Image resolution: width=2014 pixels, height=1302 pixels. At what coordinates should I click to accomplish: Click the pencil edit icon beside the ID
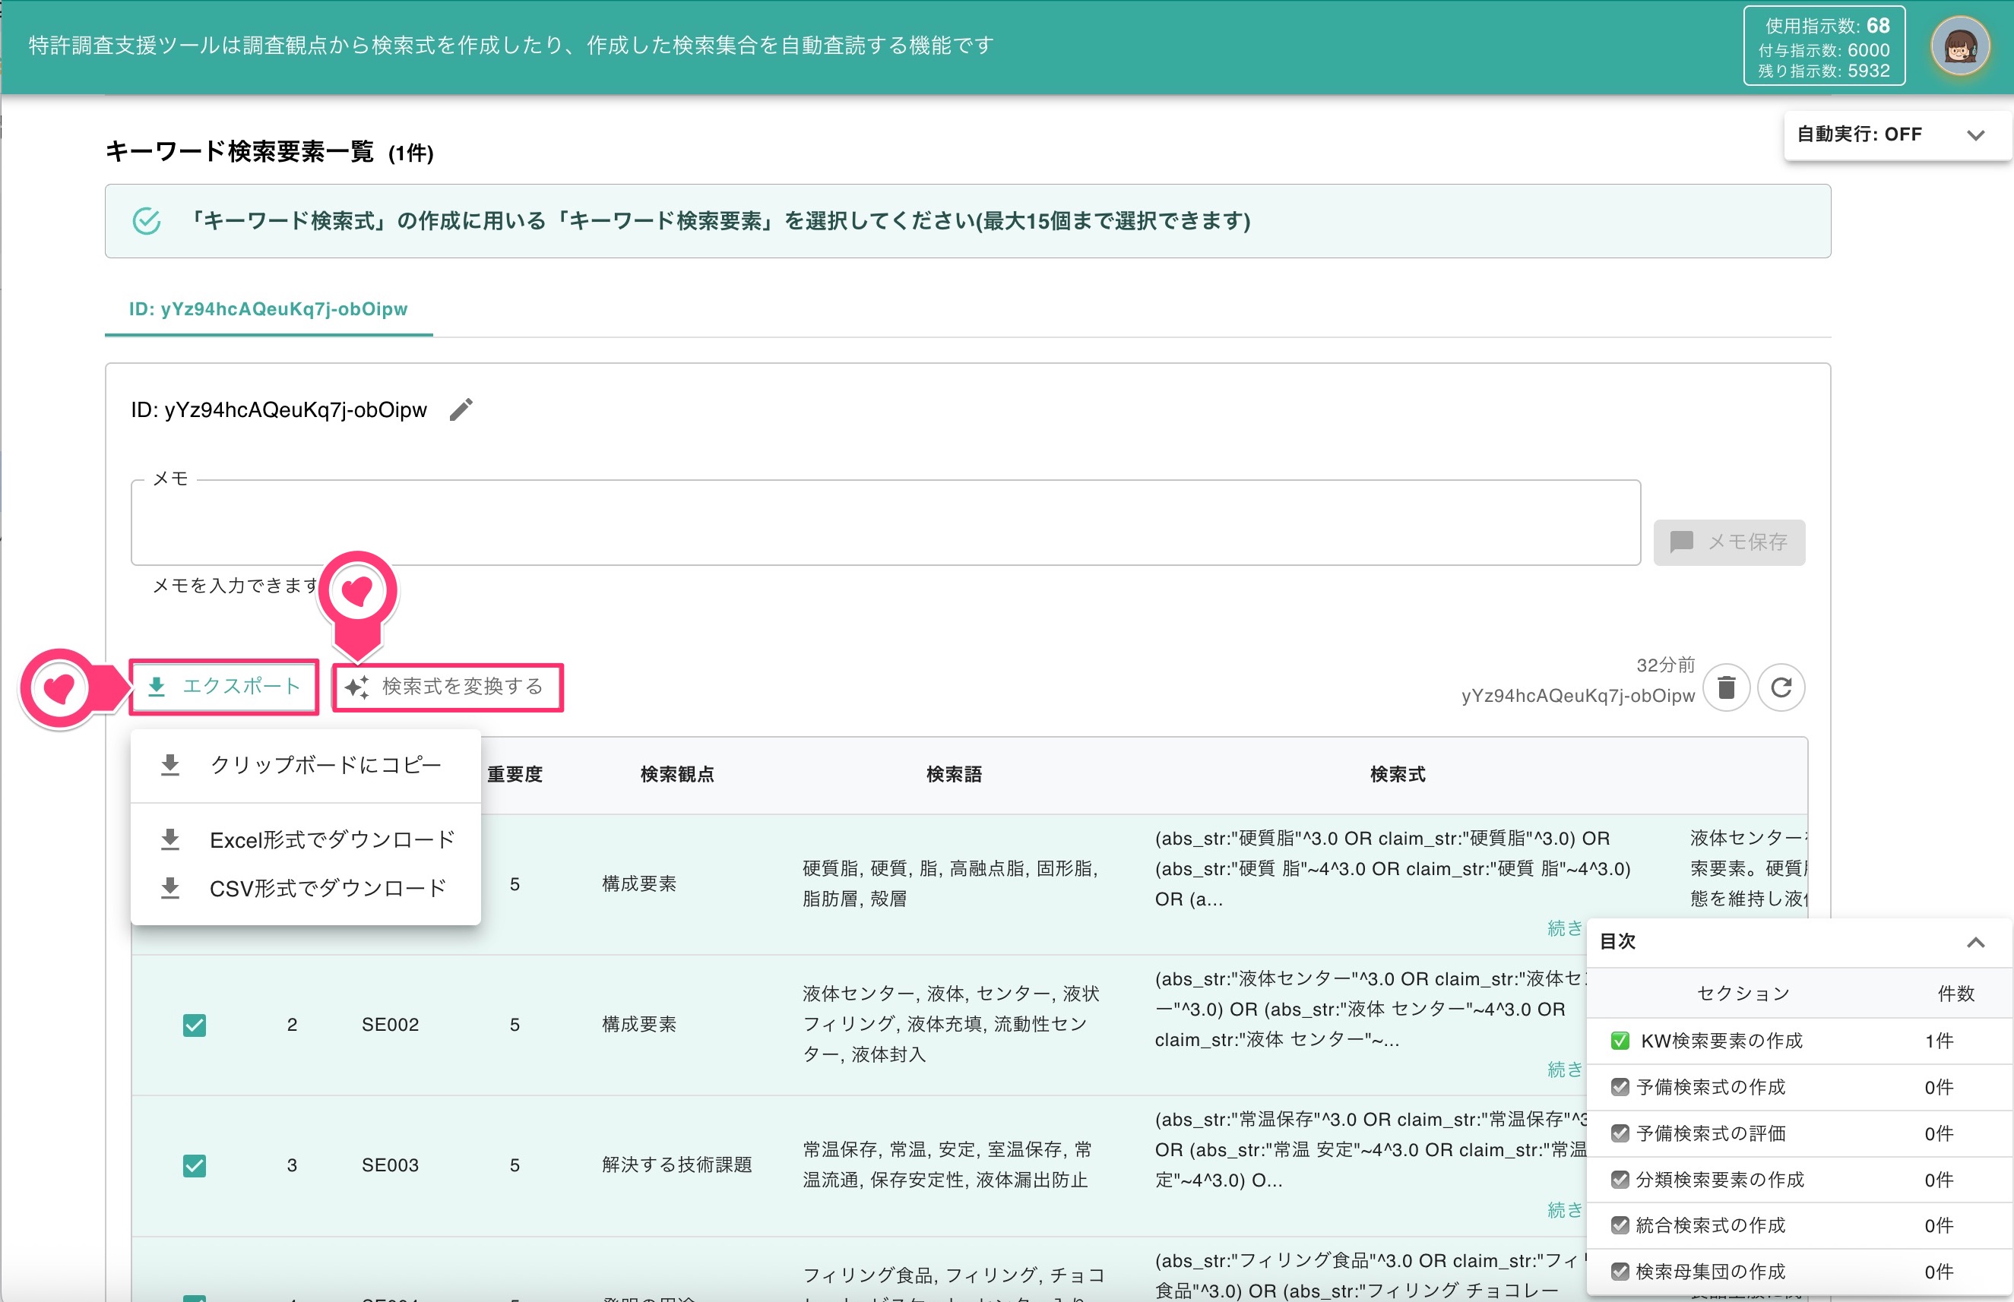[x=460, y=410]
